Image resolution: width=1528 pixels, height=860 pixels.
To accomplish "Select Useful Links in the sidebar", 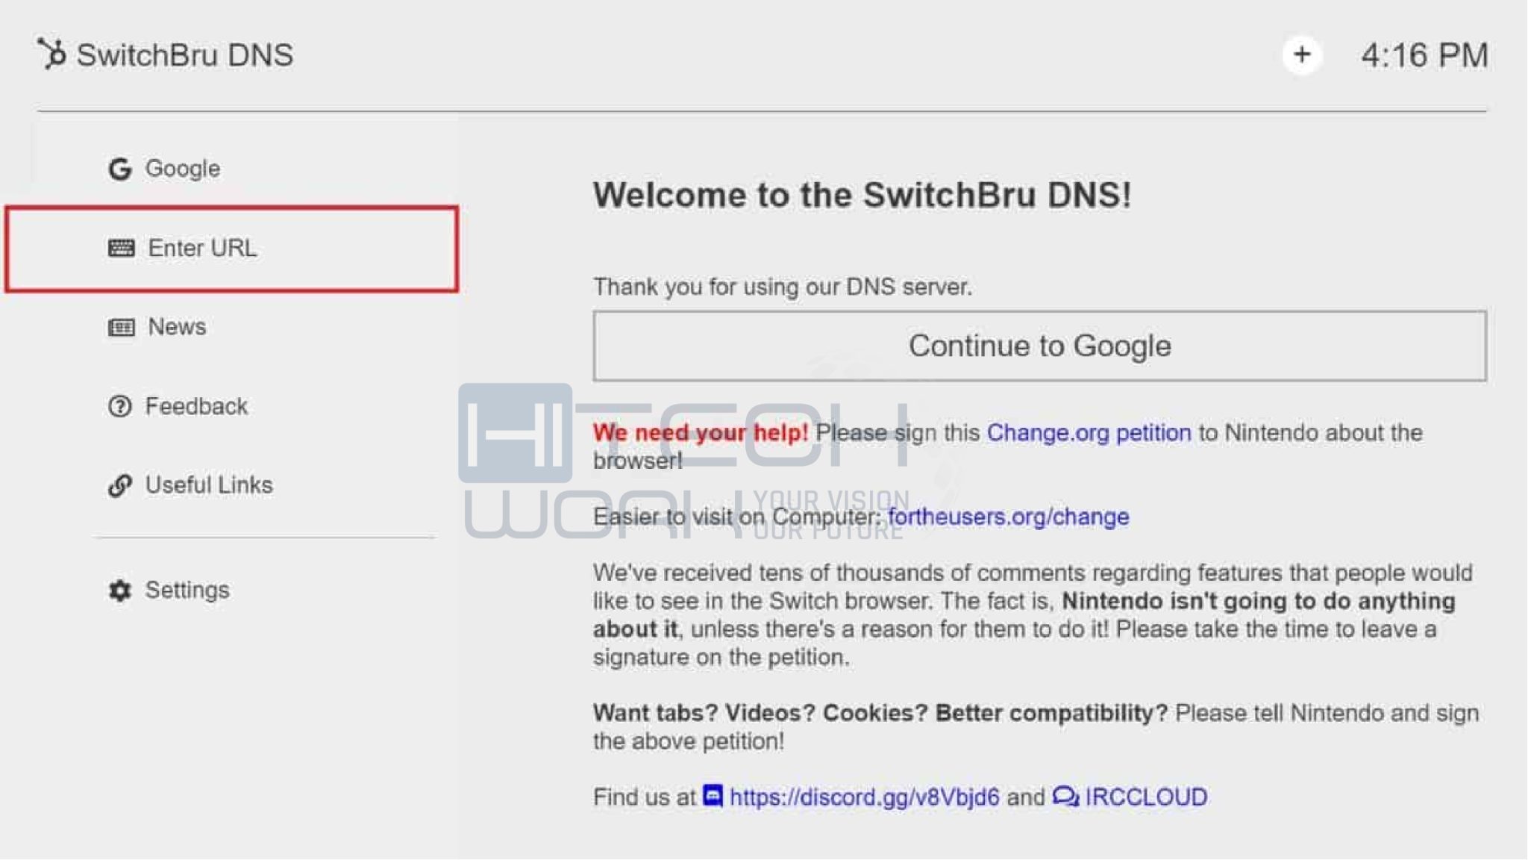I will pyautogui.click(x=232, y=485).
